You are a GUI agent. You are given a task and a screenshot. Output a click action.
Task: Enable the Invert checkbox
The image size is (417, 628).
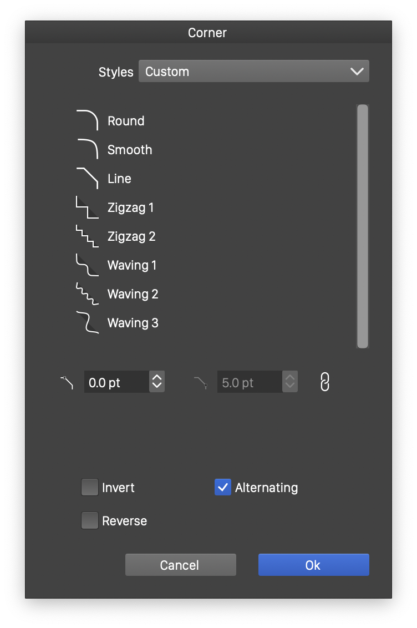90,488
